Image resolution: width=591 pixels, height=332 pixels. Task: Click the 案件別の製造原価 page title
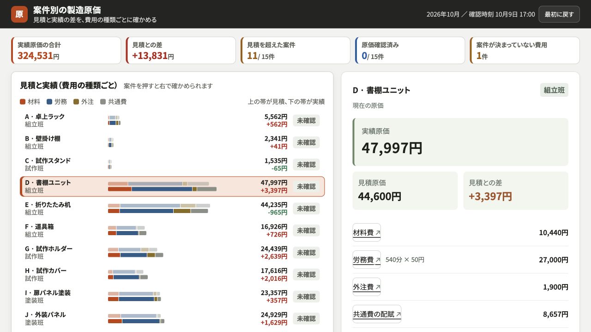[x=67, y=10]
